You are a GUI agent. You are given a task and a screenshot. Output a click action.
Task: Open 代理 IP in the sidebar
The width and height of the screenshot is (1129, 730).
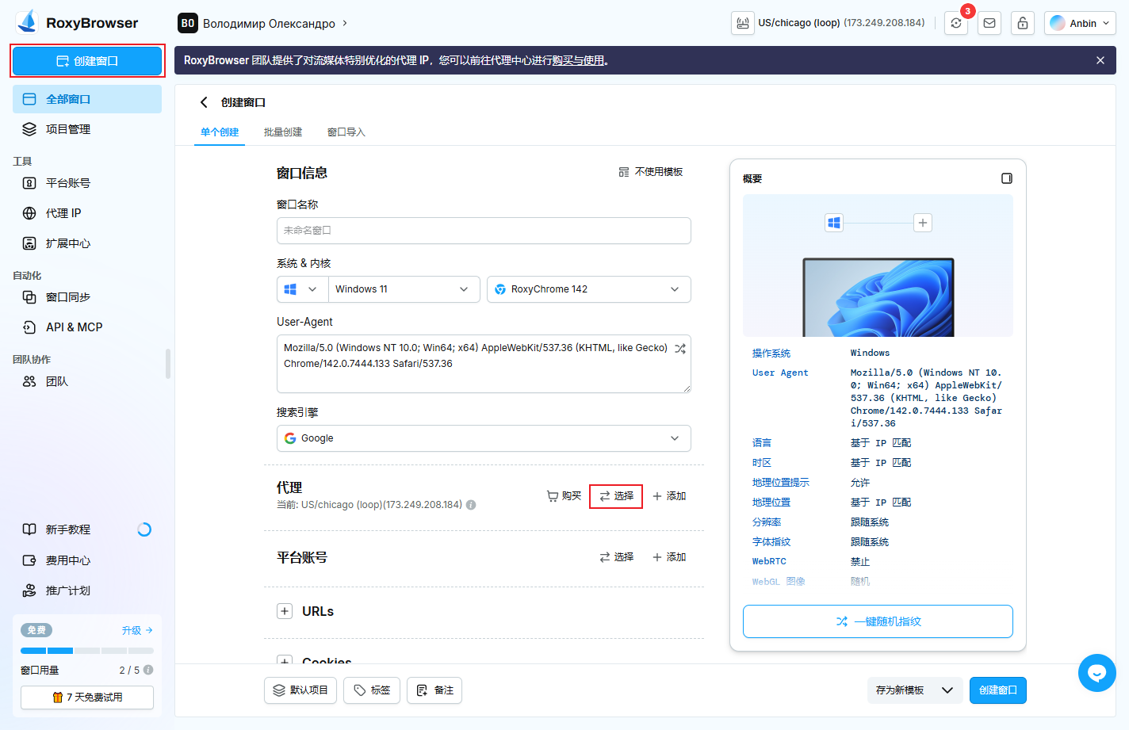(63, 213)
